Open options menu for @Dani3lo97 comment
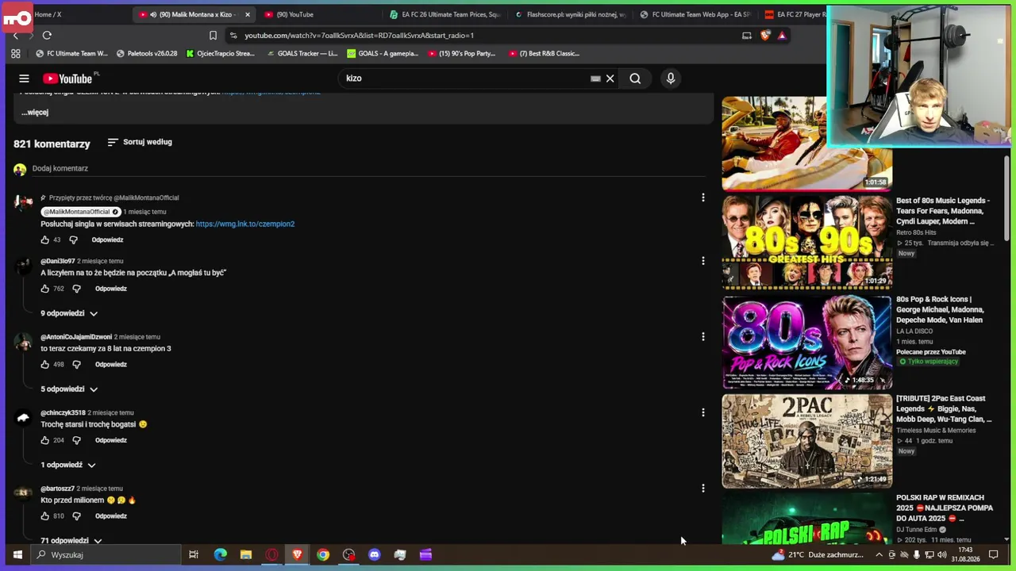Viewport: 1016px width, 571px height. coord(702,261)
